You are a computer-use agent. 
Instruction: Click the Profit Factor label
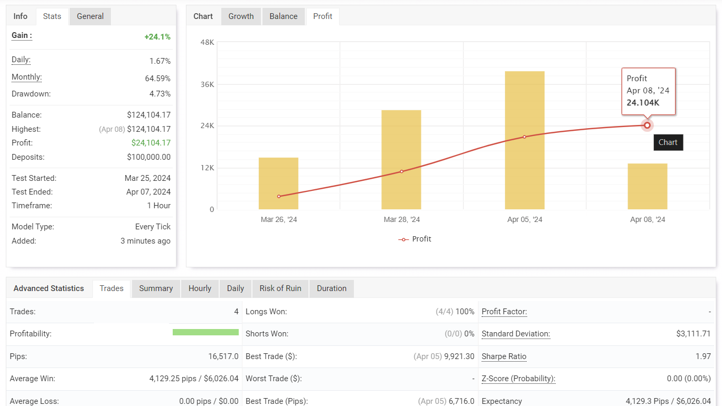[504, 312]
